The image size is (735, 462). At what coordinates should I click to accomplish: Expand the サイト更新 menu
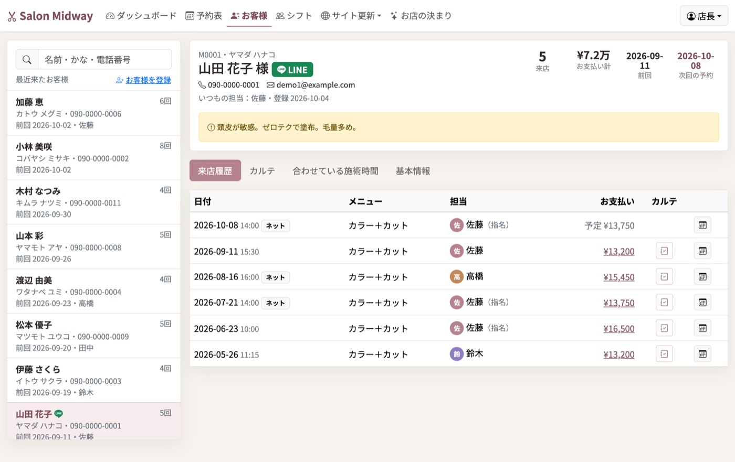pos(351,16)
